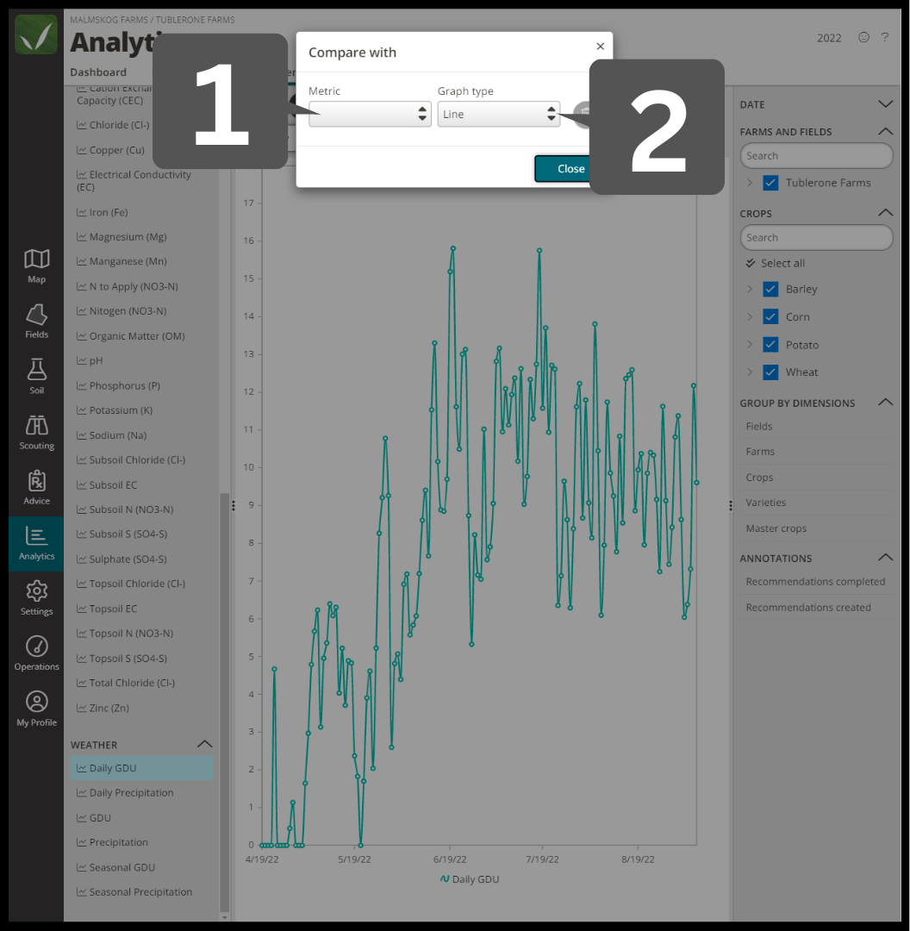Viewport: 910px width, 931px height.
Task: Group by Crops dimension
Action: 759,478
